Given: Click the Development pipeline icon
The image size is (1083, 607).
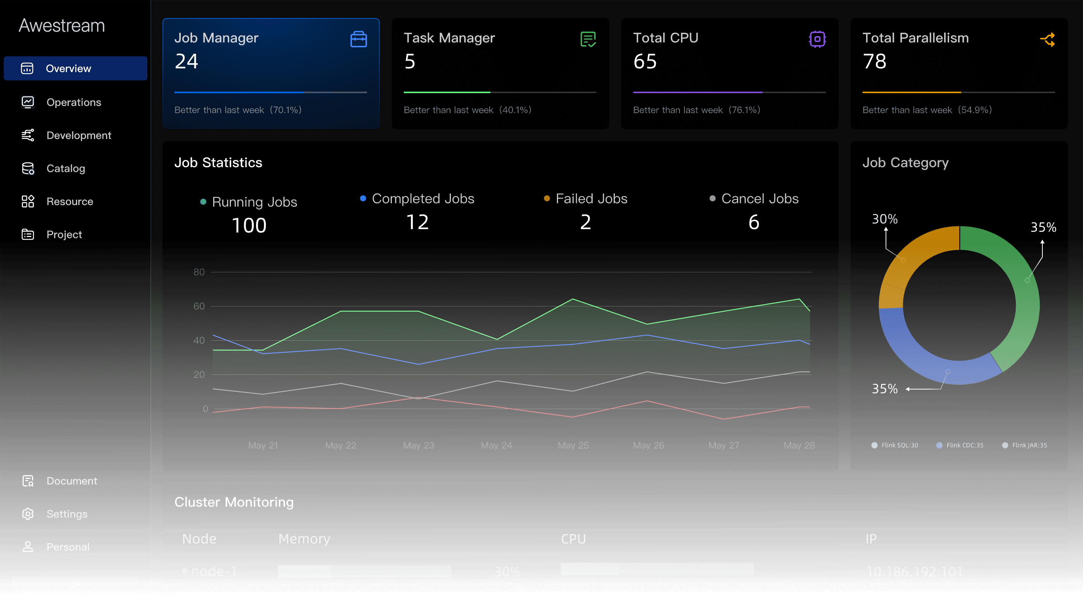Looking at the screenshot, I should coord(28,135).
